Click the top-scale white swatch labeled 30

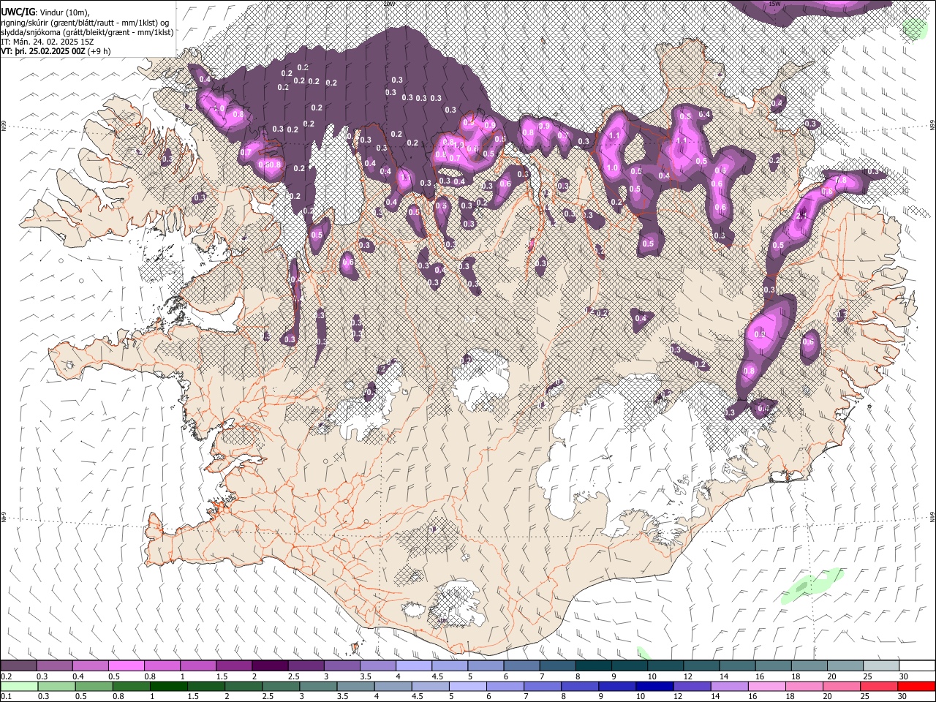(917, 666)
